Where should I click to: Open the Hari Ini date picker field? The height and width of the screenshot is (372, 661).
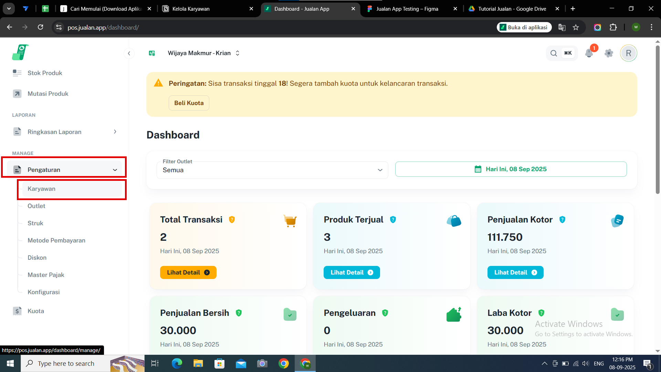point(511,169)
